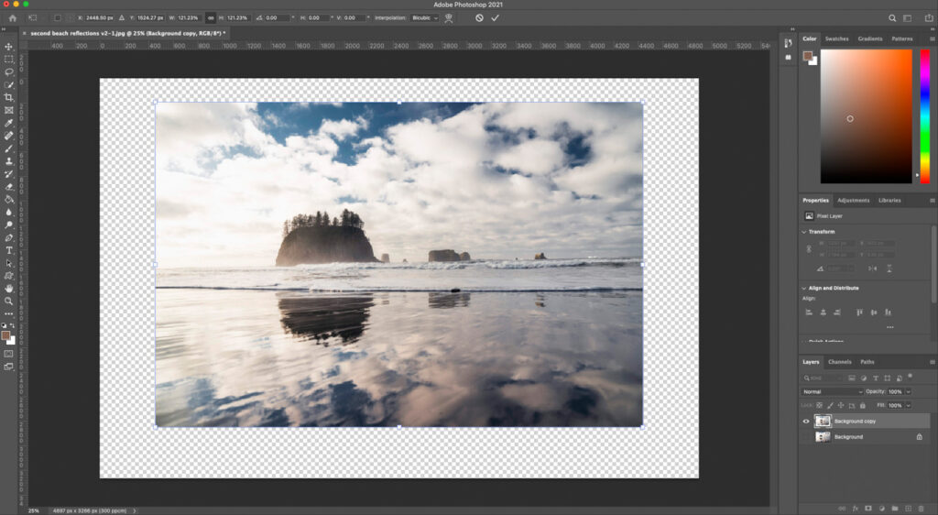
Task: Open the search icon in options bar
Action: [x=892, y=18]
